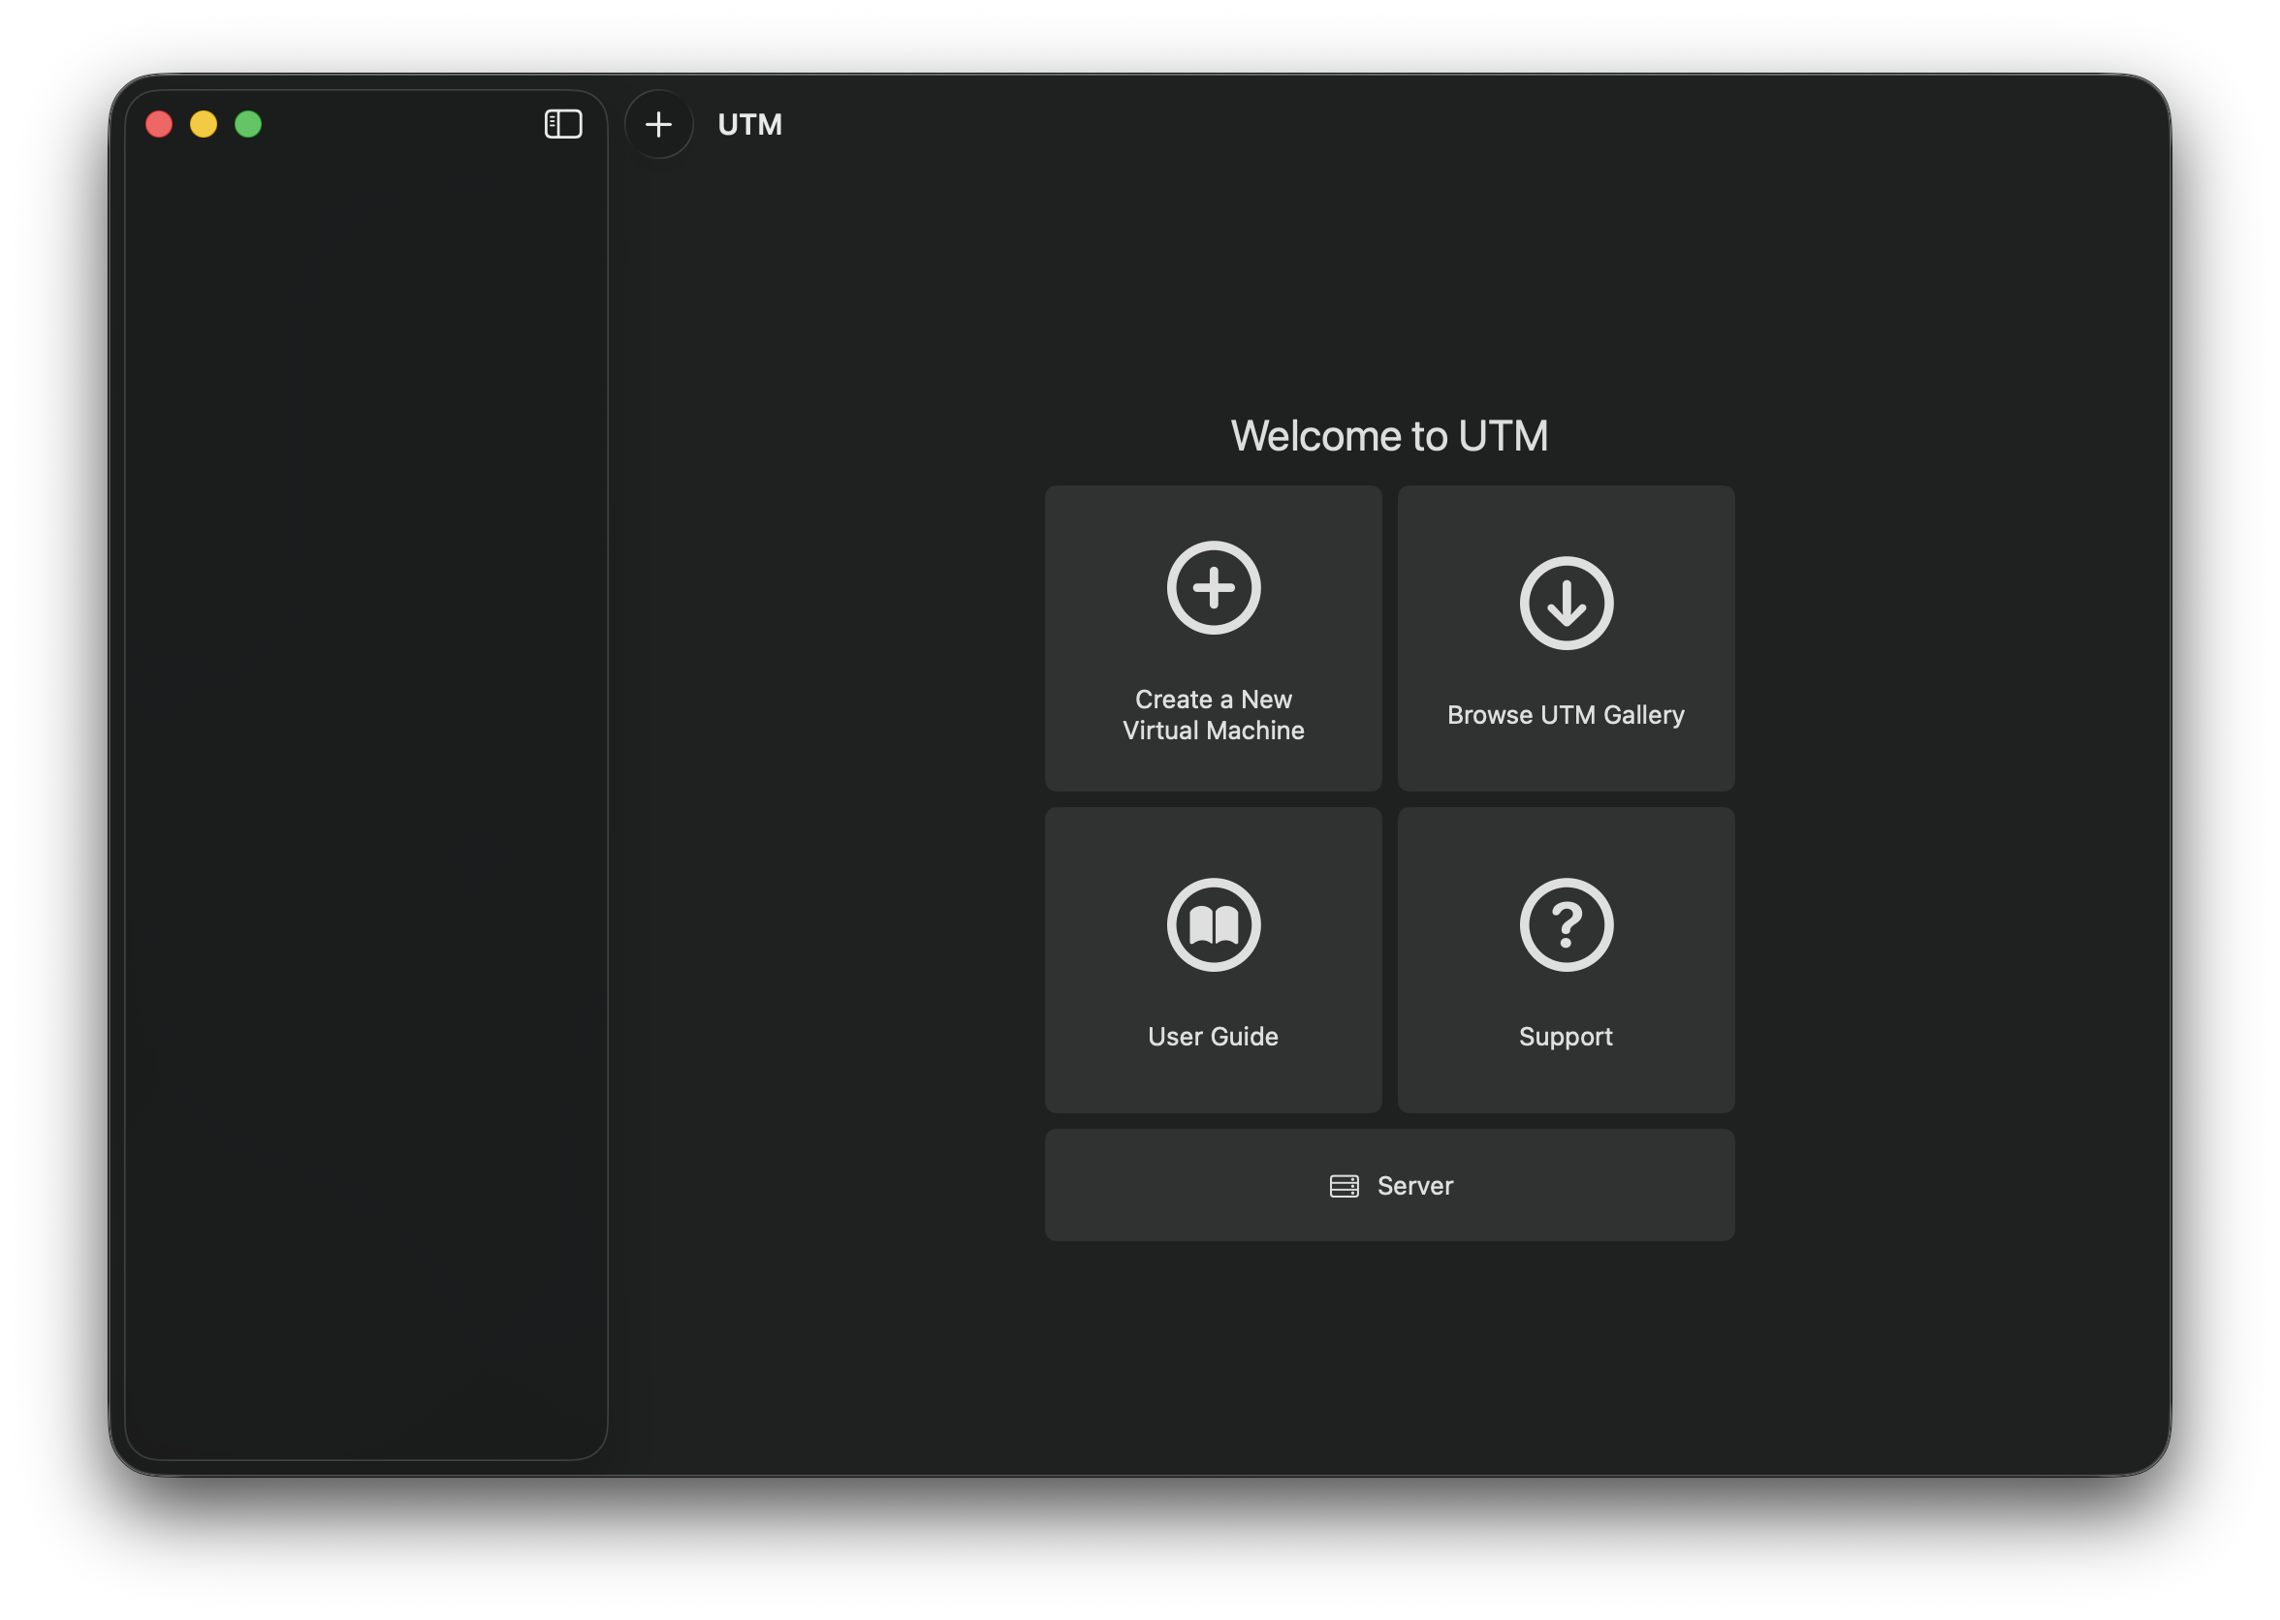Open the Create a New Virtual Machine card
The height and width of the screenshot is (1620, 2280).
pos(1214,639)
